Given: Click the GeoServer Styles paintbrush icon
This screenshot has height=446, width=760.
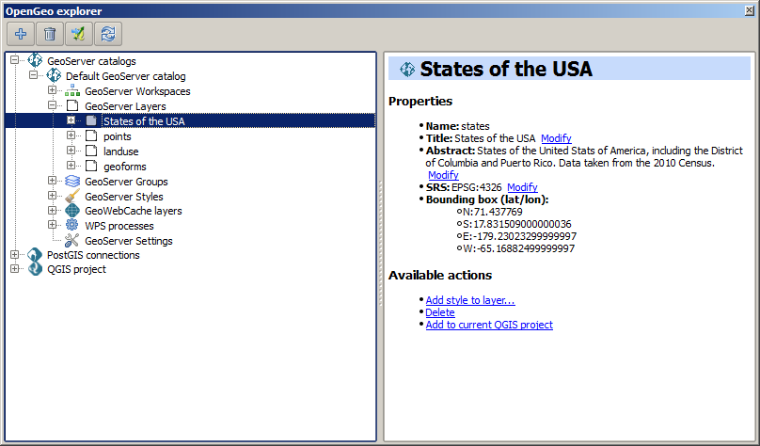Looking at the screenshot, I should click(72, 197).
